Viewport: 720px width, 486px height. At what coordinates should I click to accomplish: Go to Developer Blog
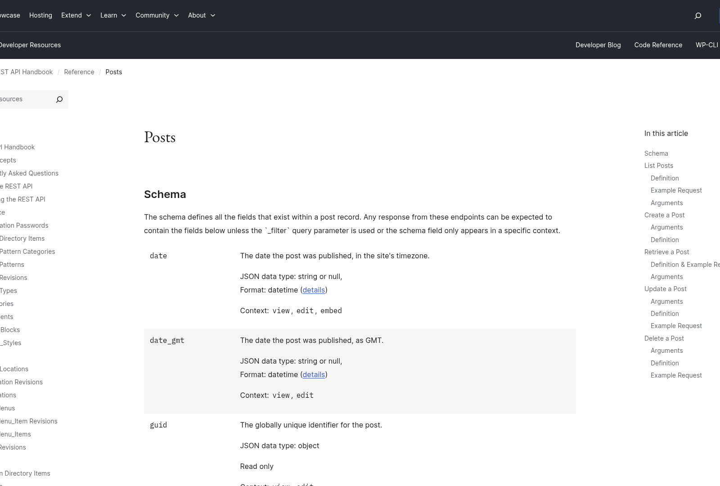(x=598, y=45)
